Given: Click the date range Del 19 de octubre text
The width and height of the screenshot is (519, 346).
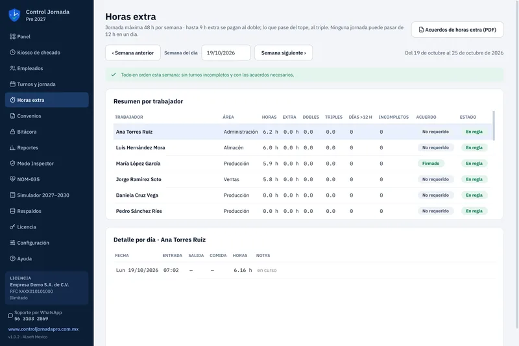Looking at the screenshot, I should pos(454,53).
